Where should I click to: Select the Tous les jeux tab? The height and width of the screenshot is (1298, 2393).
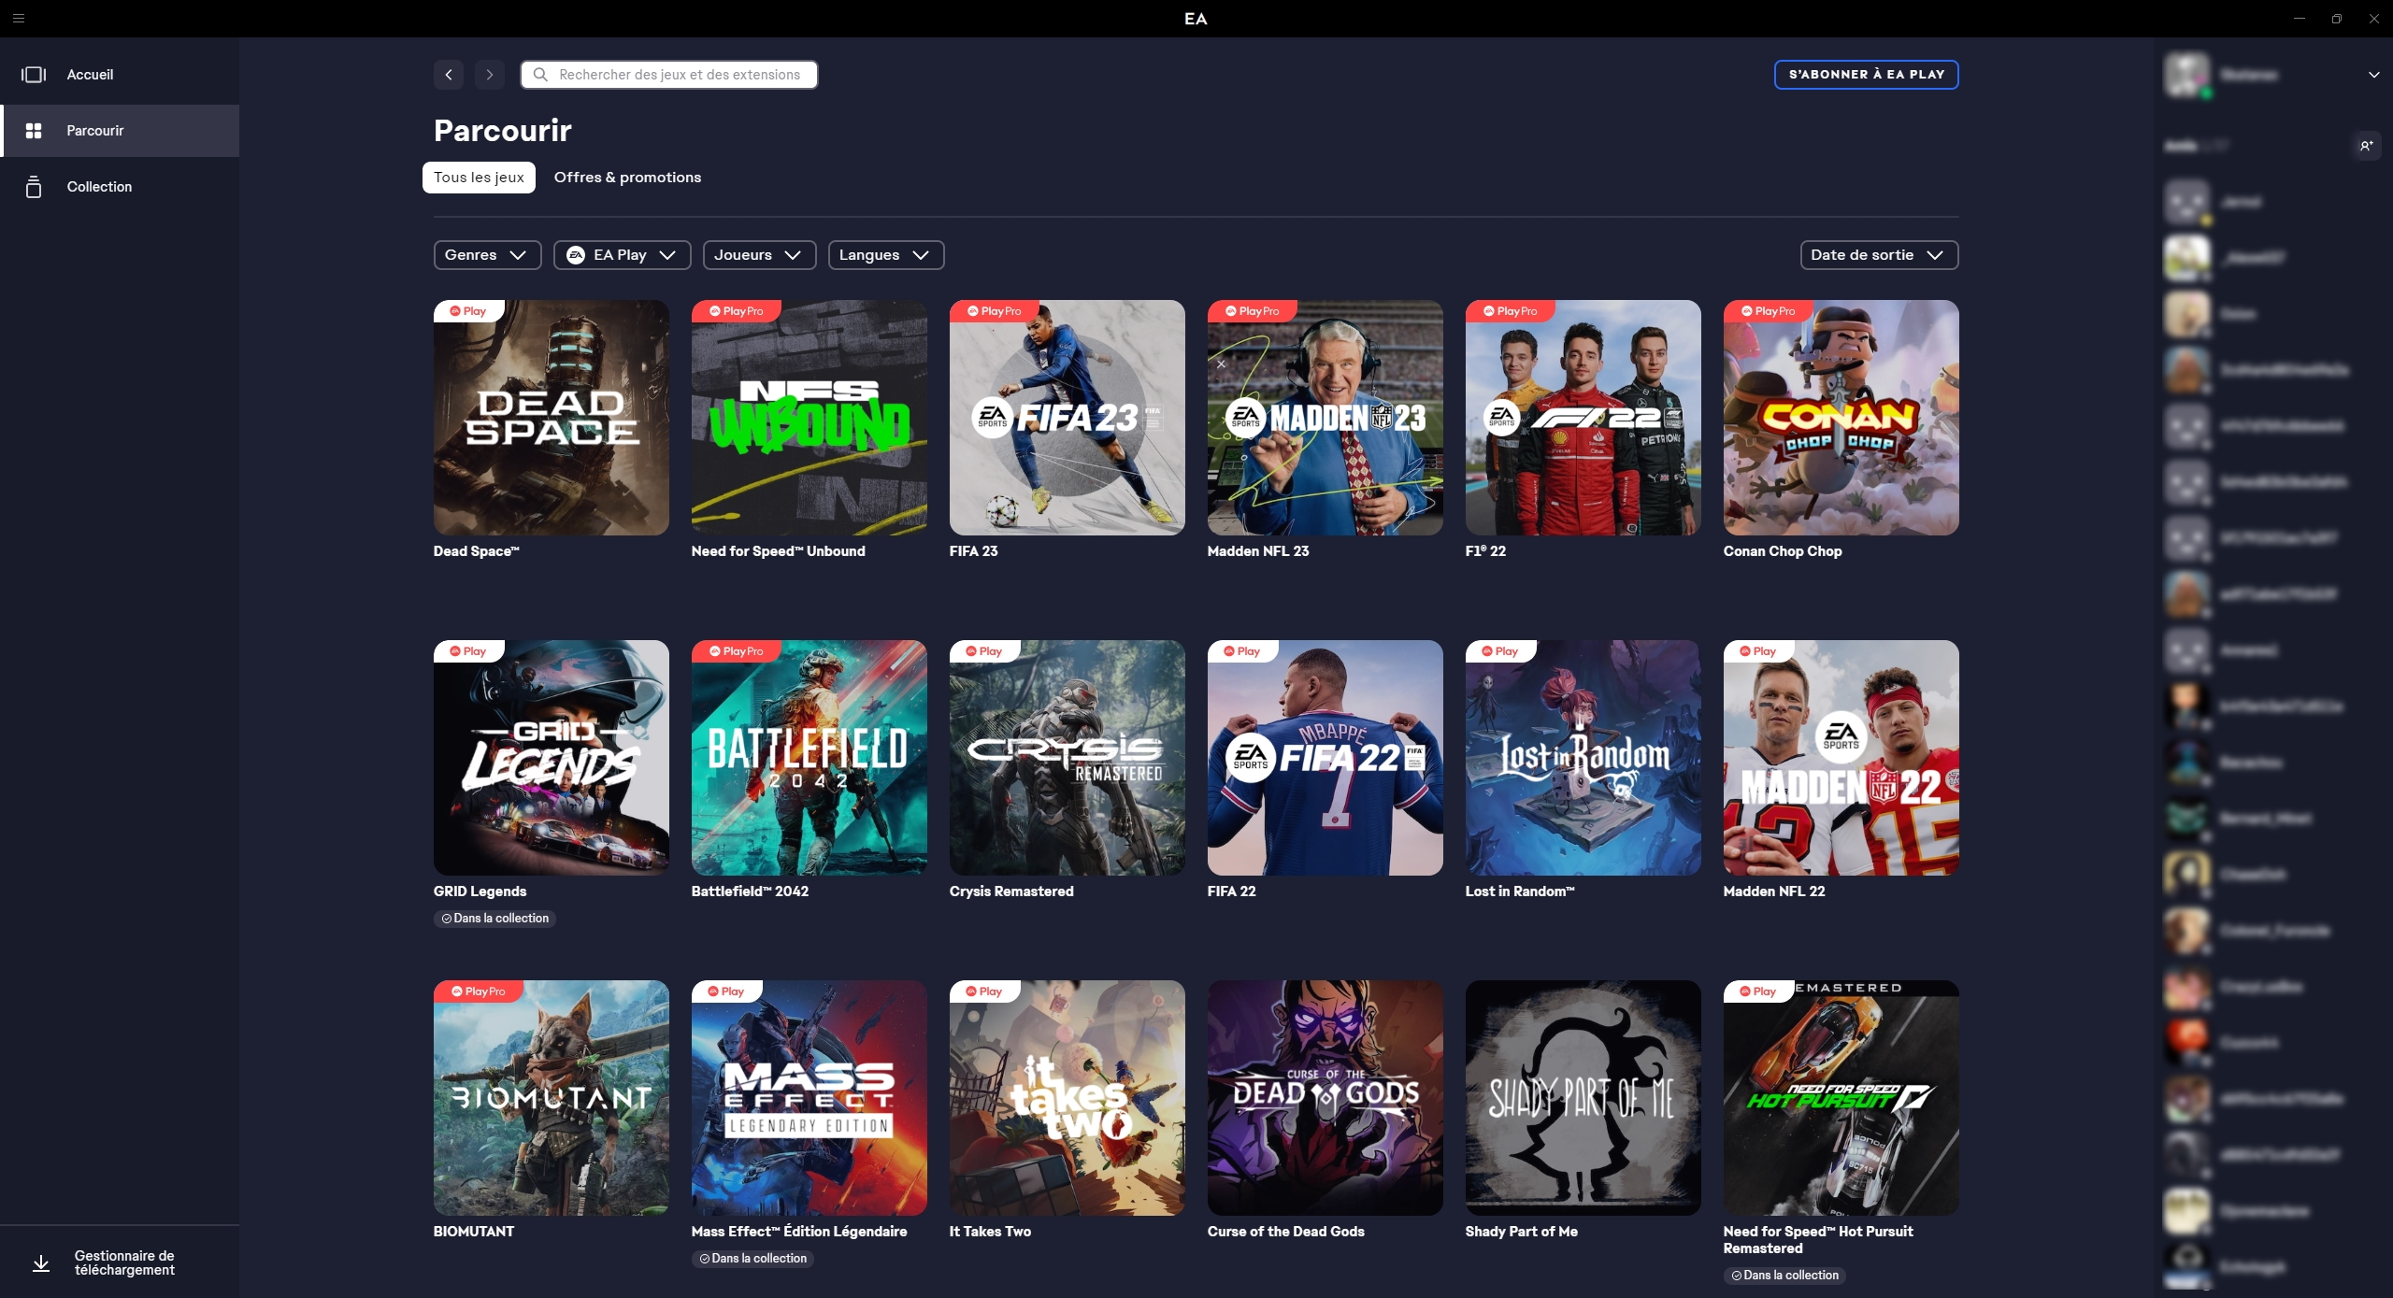pyautogui.click(x=478, y=178)
